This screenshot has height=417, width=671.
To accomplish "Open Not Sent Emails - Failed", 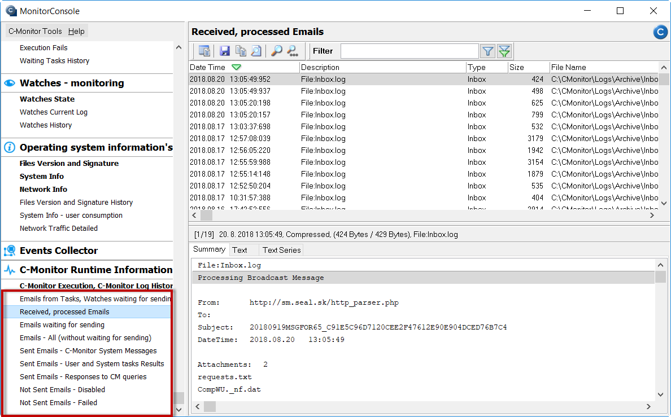I will coord(58,403).
